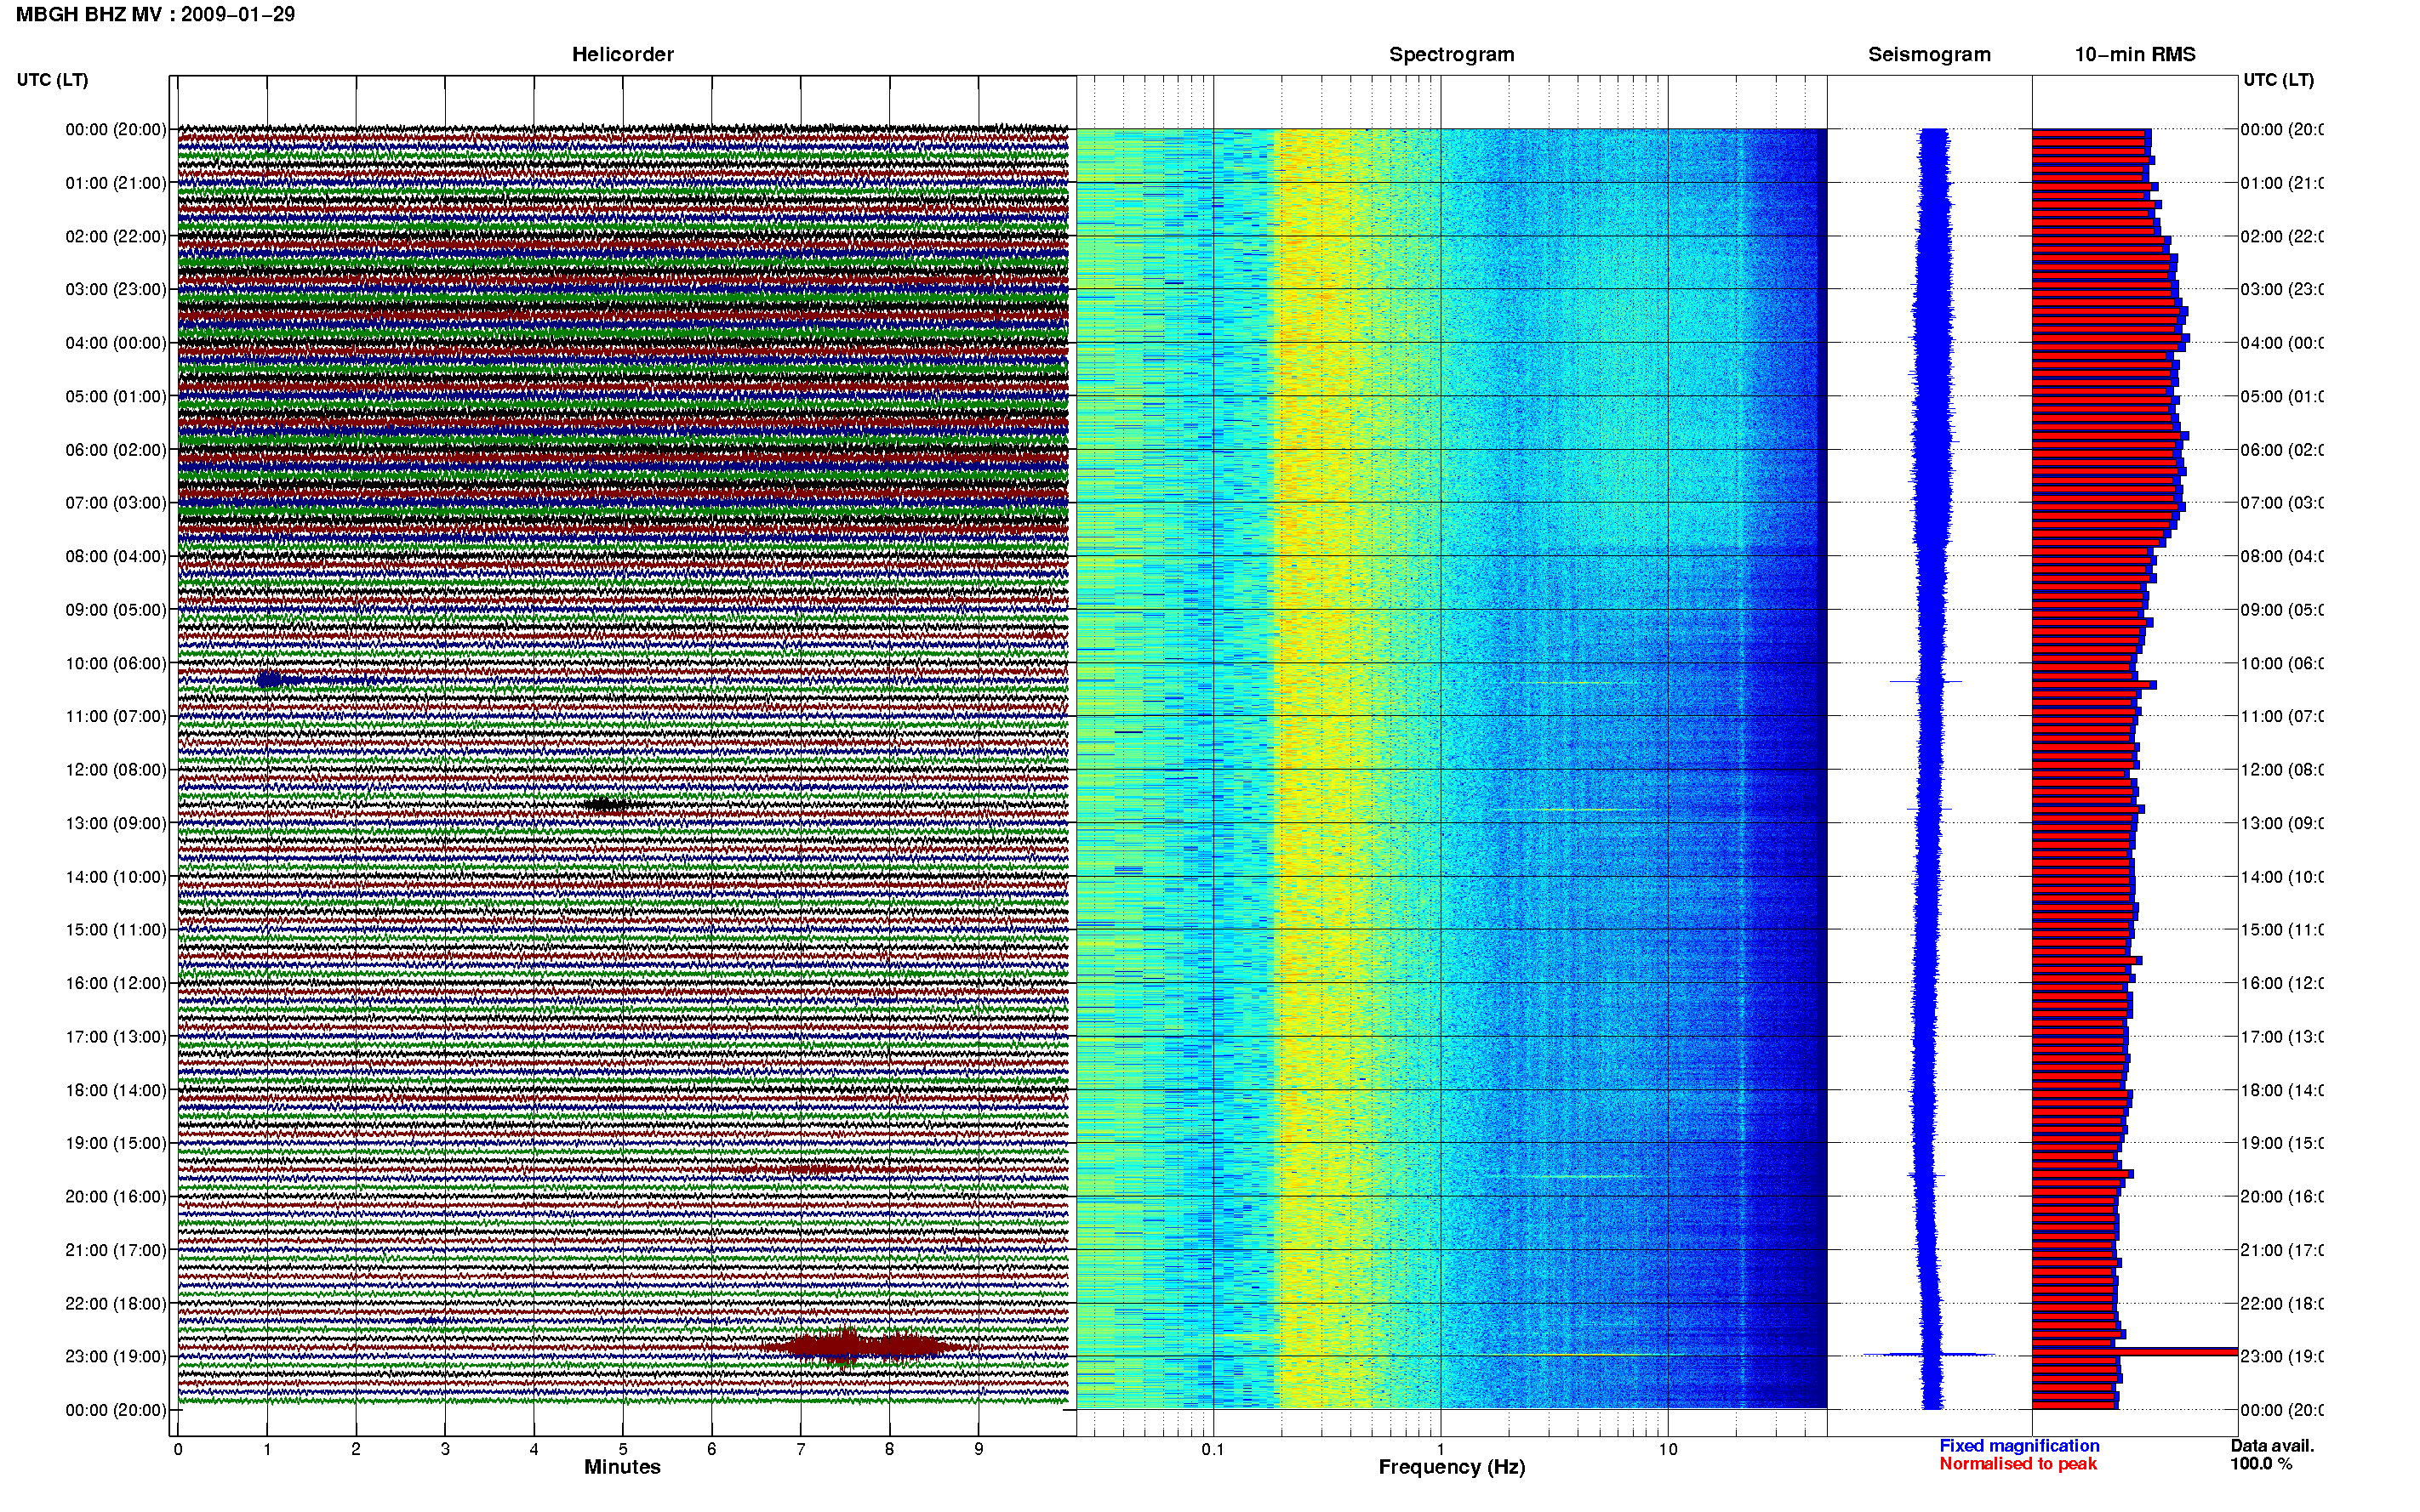The height and width of the screenshot is (1512, 2420).
Task: Click the left 'UTC (LT)' axis label
Action: tap(52, 80)
